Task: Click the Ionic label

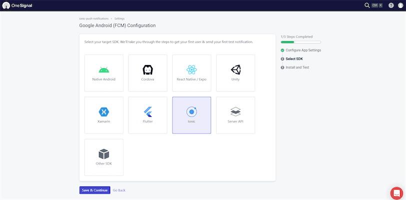Action: click(191, 121)
